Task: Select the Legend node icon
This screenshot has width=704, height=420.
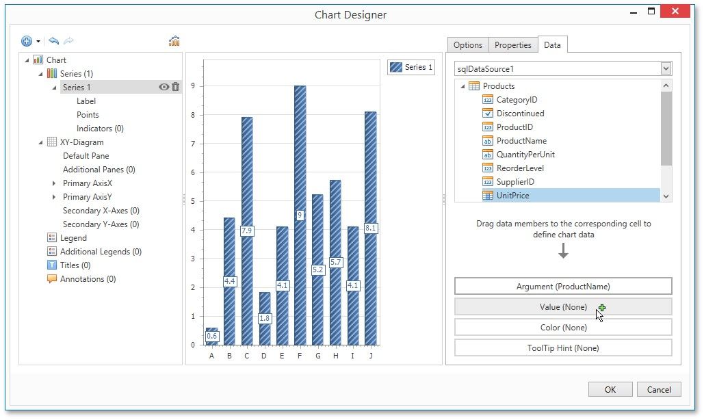Action: 52,238
